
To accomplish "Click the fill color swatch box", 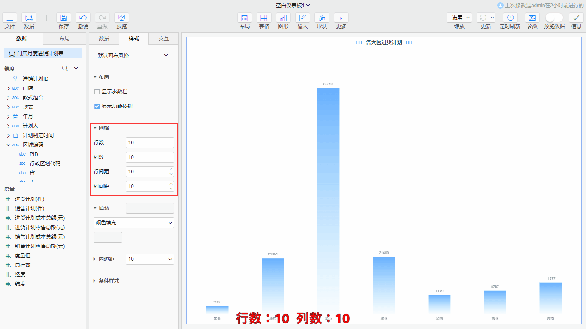I will (x=108, y=237).
